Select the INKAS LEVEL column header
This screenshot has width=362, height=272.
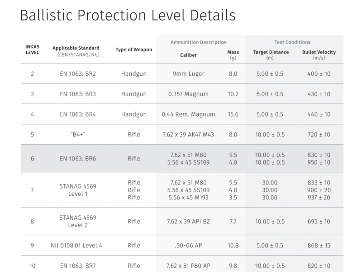point(32,49)
